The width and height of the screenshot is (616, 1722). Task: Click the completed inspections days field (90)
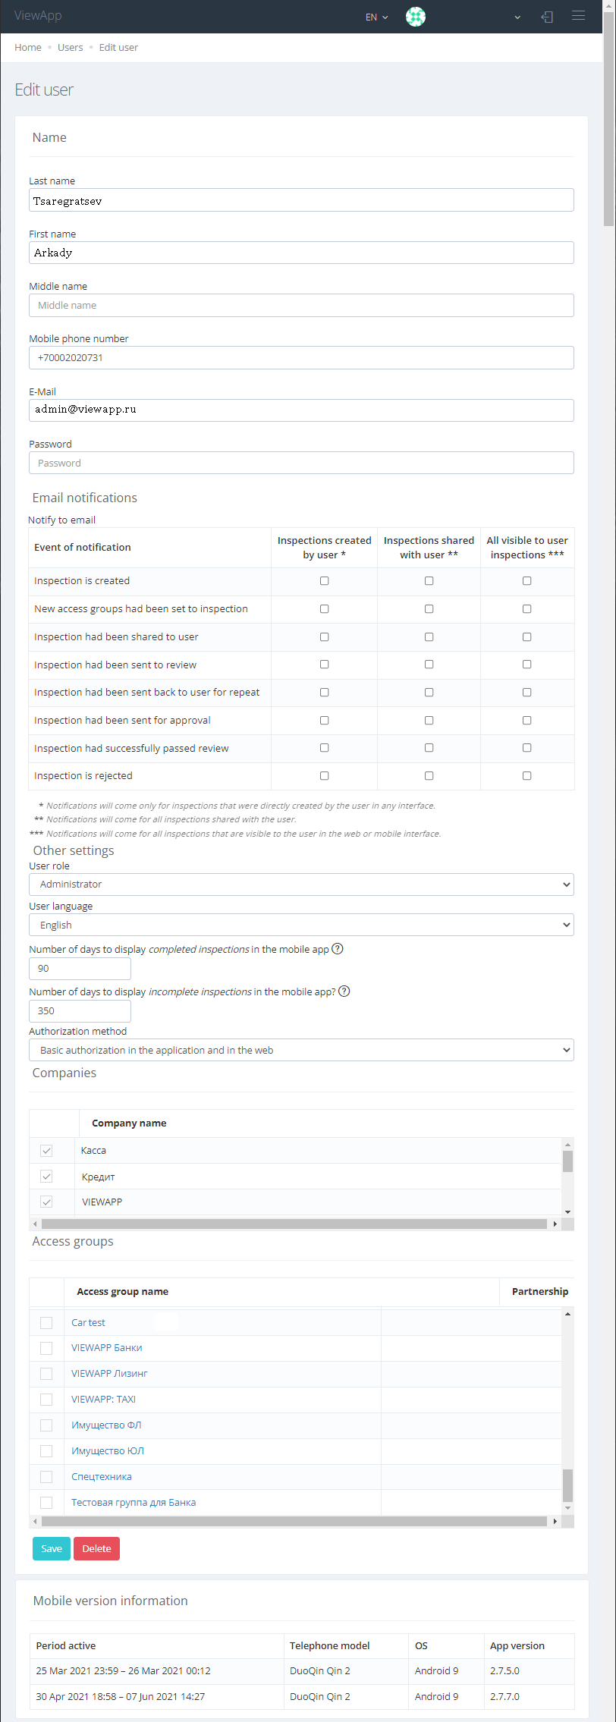(x=80, y=969)
